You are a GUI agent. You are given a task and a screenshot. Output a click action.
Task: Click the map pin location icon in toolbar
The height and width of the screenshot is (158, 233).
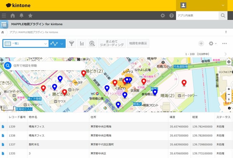(x=92, y=44)
